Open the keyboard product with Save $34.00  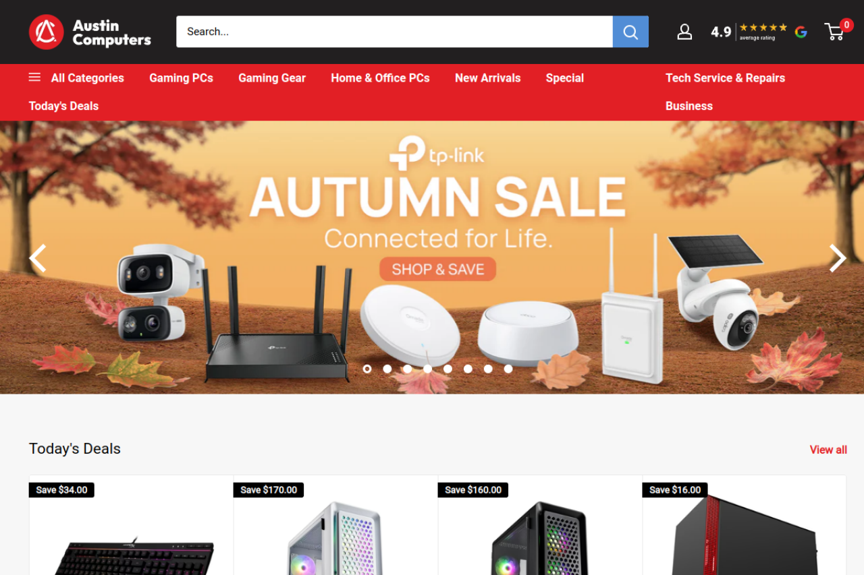point(131,525)
